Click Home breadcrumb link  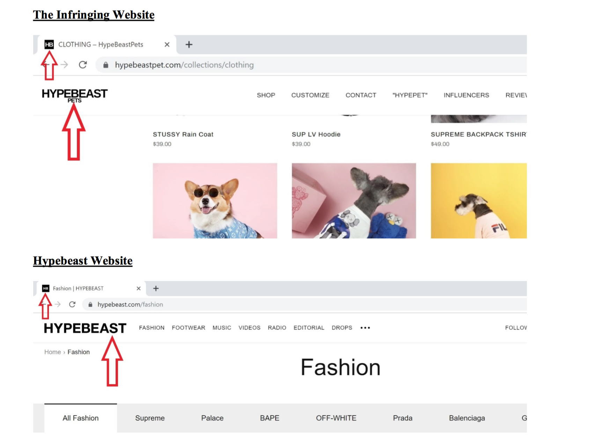tap(53, 352)
